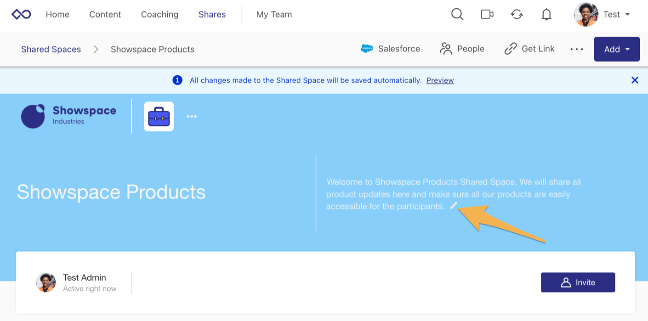Click the sync/refresh icon
The image size is (648, 321).
click(517, 14)
